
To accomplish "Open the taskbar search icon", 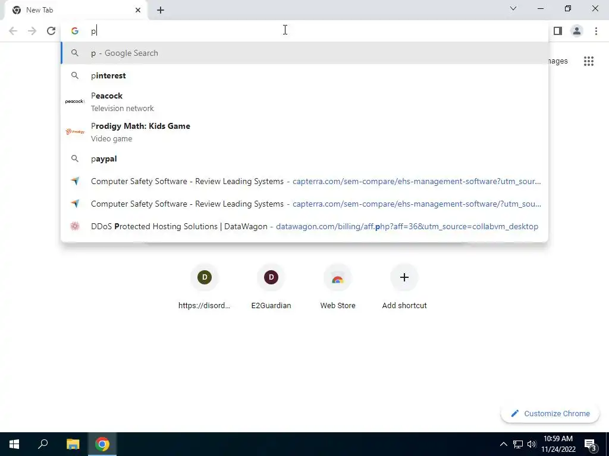I will (x=43, y=444).
